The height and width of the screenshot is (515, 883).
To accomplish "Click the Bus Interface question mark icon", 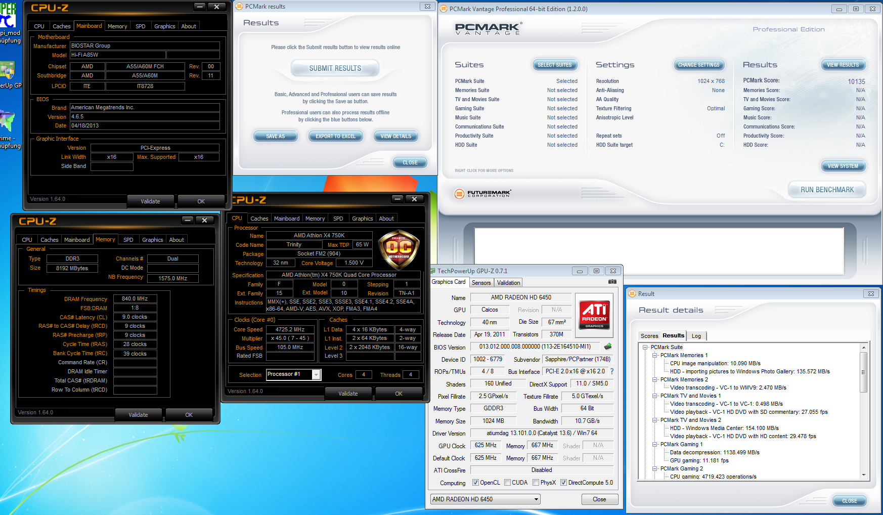I will 612,371.
